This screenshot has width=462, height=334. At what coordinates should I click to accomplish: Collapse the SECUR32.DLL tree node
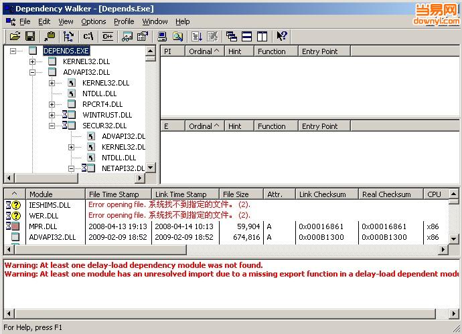pyautogui.click(x=52, y=126)
